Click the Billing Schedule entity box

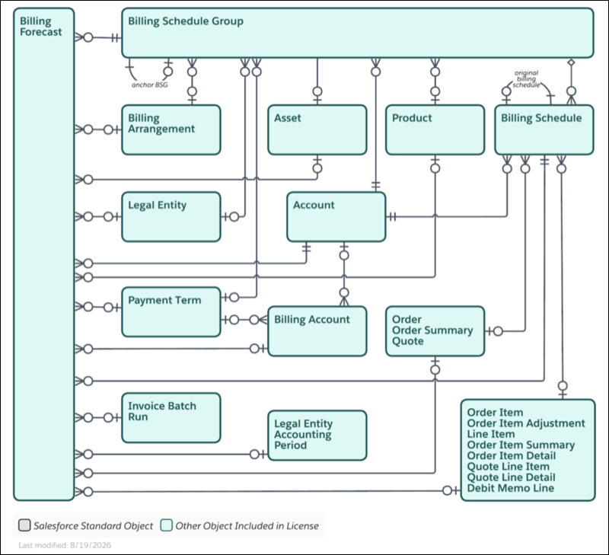[544, 129]
